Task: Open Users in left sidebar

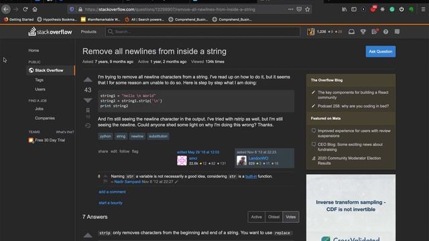Action: coord(40,89)
